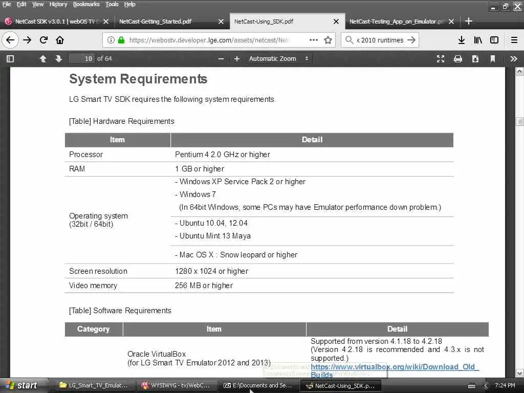Open the Downloads panel
The image size is (524, 393).
tap(462, 40)
